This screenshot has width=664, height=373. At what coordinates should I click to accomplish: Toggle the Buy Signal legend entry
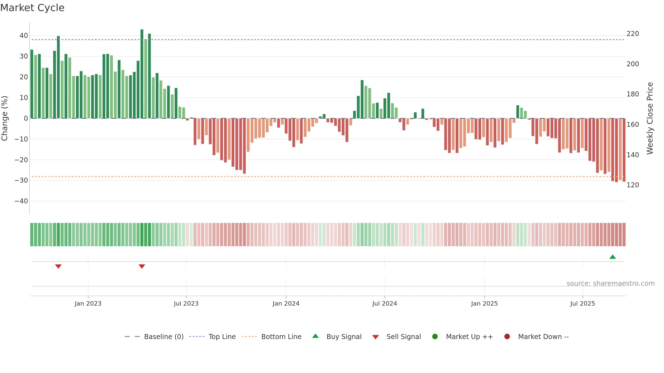[x=337, y=337]
